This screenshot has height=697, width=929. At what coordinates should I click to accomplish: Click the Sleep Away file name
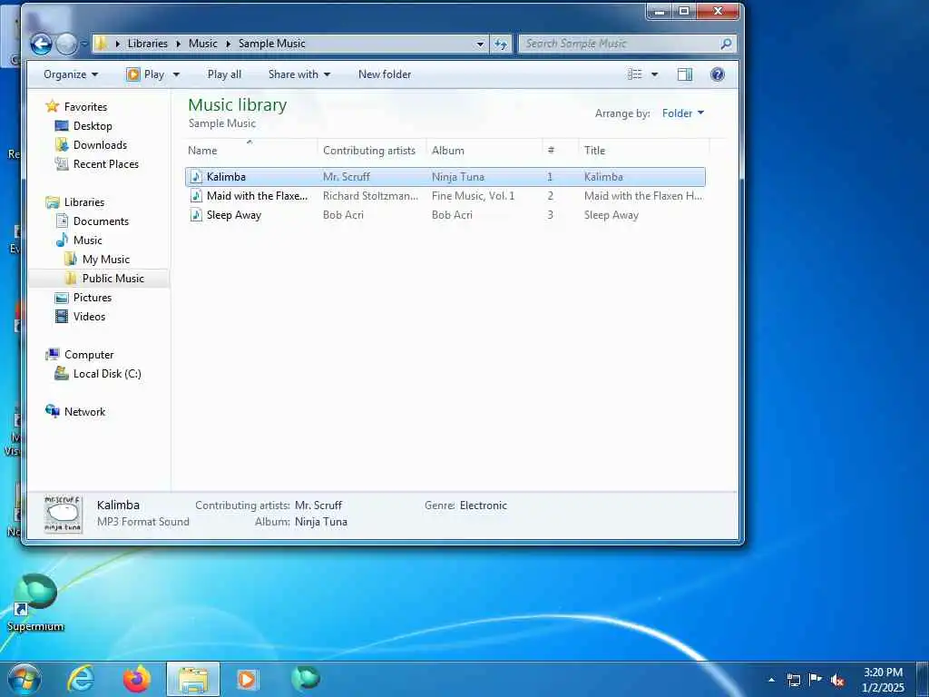tap(233, 215)
